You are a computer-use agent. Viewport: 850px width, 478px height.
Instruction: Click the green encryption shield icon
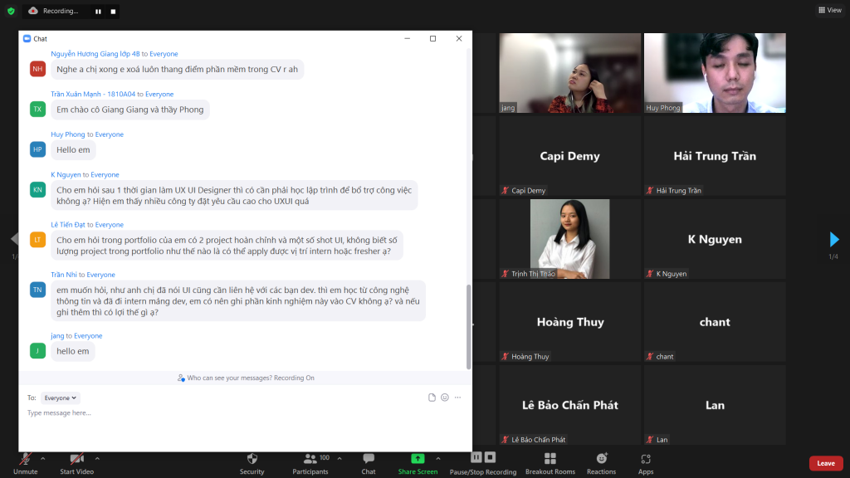tap(11, 11)
